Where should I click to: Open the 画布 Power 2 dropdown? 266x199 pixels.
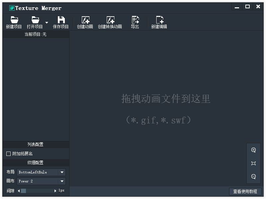(41, 181)
